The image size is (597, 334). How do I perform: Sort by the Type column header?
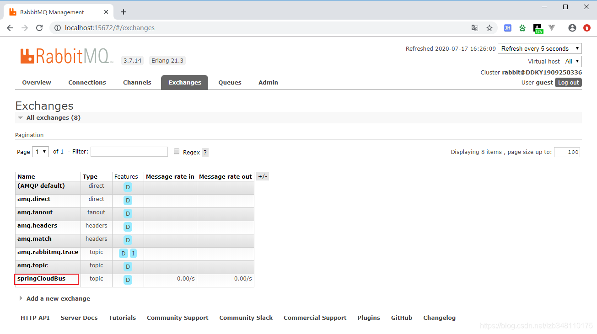(x=90, y=176)
